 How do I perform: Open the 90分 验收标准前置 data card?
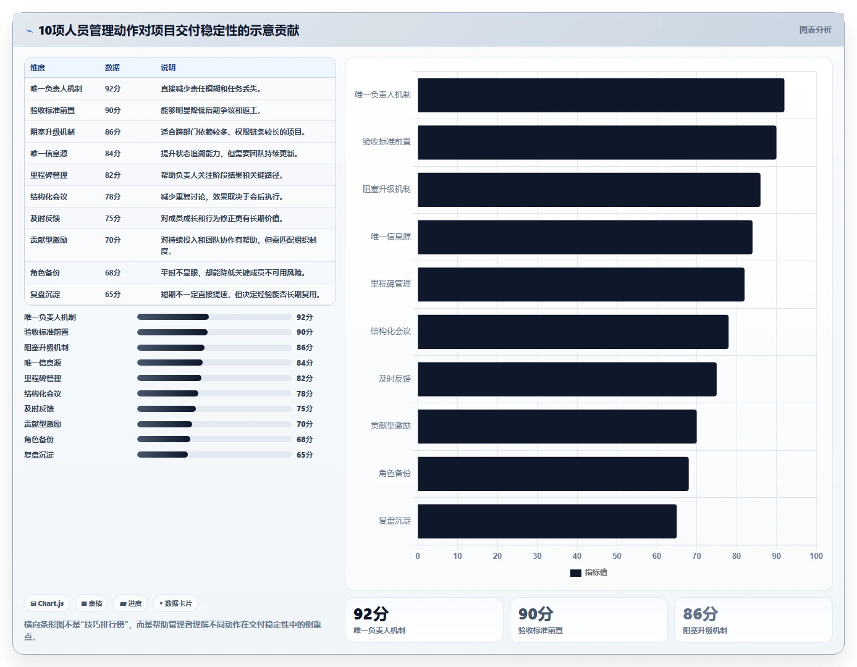pos(589,620)
